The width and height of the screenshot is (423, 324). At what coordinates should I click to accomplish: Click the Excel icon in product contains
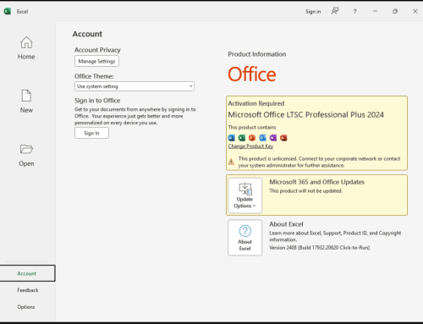[x=242, y=138]
